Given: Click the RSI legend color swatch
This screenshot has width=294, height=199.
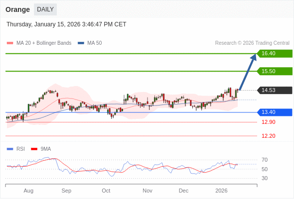Looking at the screenshot, I should (x=10, y=149).
